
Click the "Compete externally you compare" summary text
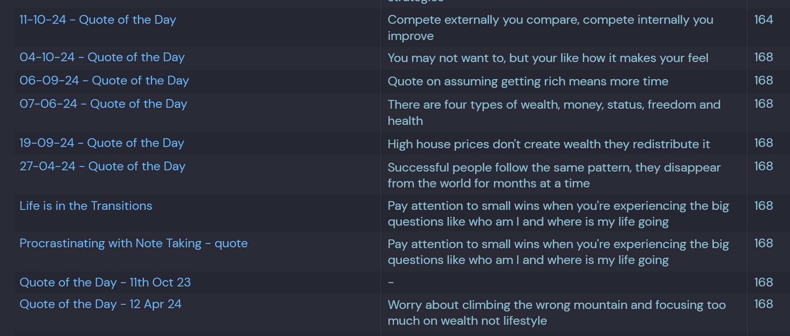click(x=550, y=20)
